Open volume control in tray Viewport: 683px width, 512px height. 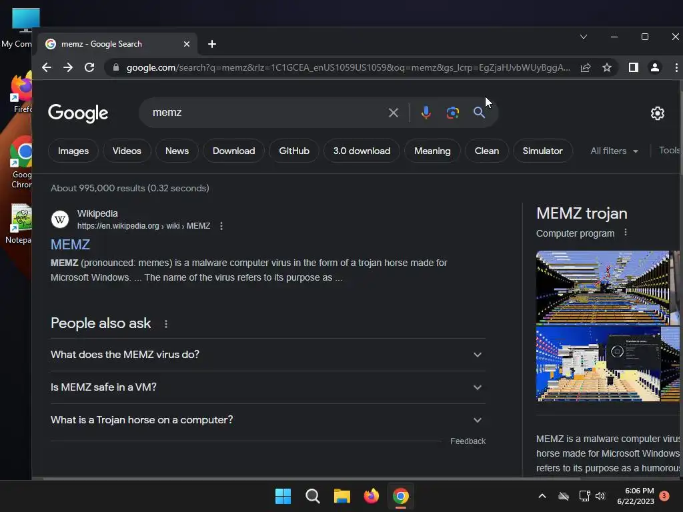tap(600, 496)
